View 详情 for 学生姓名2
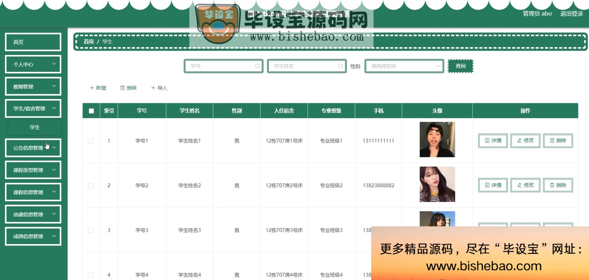The height and width of the screenshot is (280, 589). pyautogui.click(x=493, y=185)
